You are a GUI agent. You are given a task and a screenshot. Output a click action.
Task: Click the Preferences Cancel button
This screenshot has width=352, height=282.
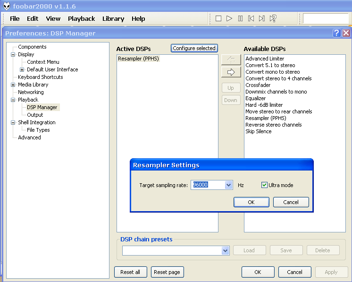click(295, 272)
